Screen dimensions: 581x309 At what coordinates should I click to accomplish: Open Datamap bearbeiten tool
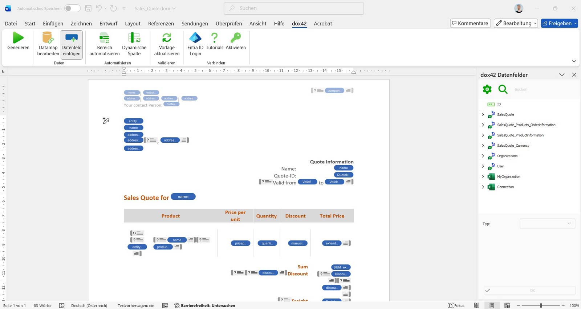click(48, 44)
